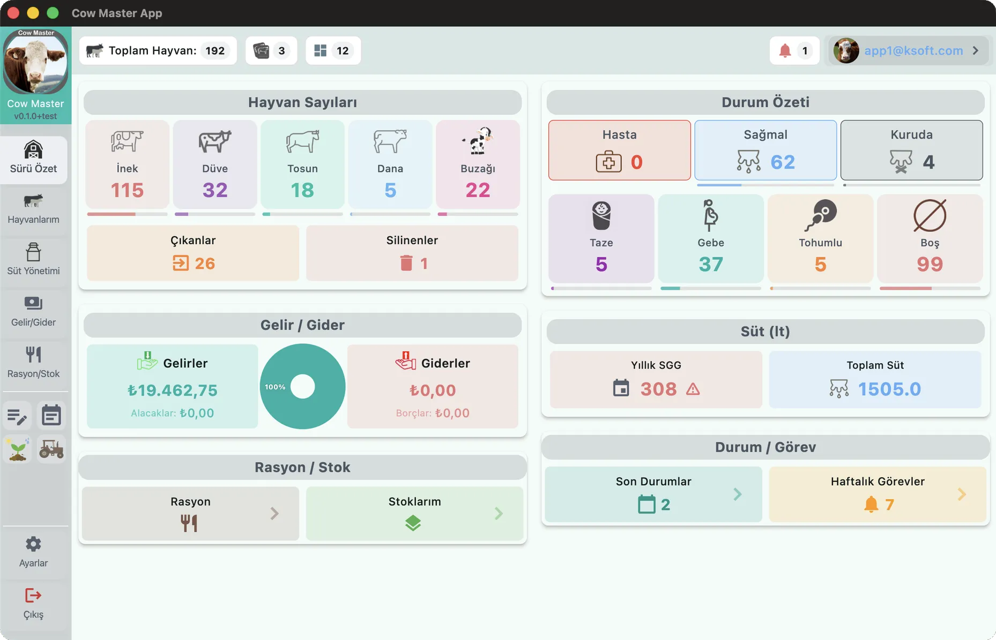Screen dimensions: 996x640
Task: Click the grid icon showing 12
Action: 320,51
